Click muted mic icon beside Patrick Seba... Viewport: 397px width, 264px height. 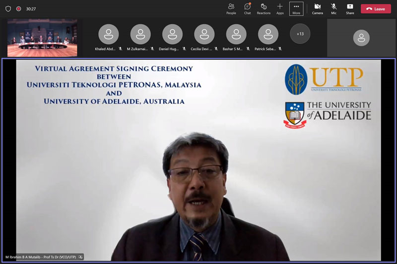pos(280,49)
